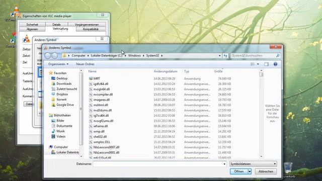Toggle the preview pane icon

266,64
